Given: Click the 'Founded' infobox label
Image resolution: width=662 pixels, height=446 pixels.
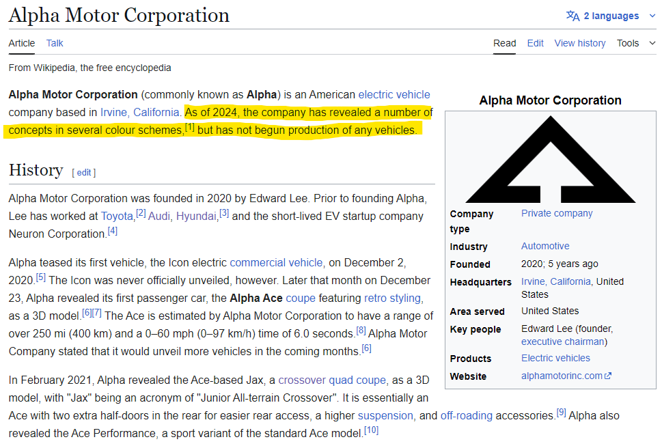Looking at the screenshot, I should point(470,264).
